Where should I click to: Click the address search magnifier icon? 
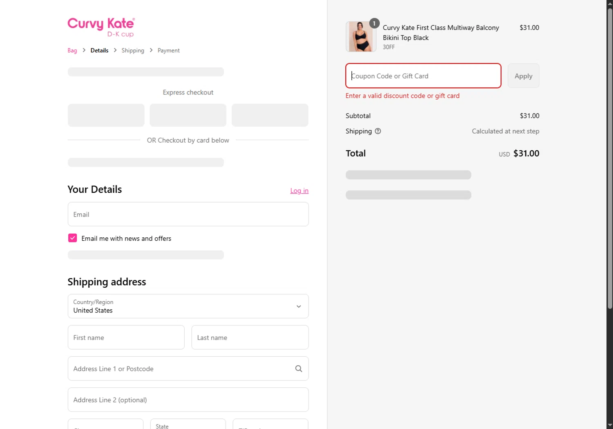299,369
